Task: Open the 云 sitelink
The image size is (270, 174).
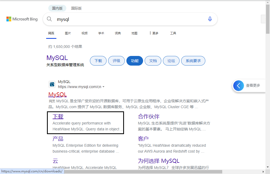Action: pos(55,161)
